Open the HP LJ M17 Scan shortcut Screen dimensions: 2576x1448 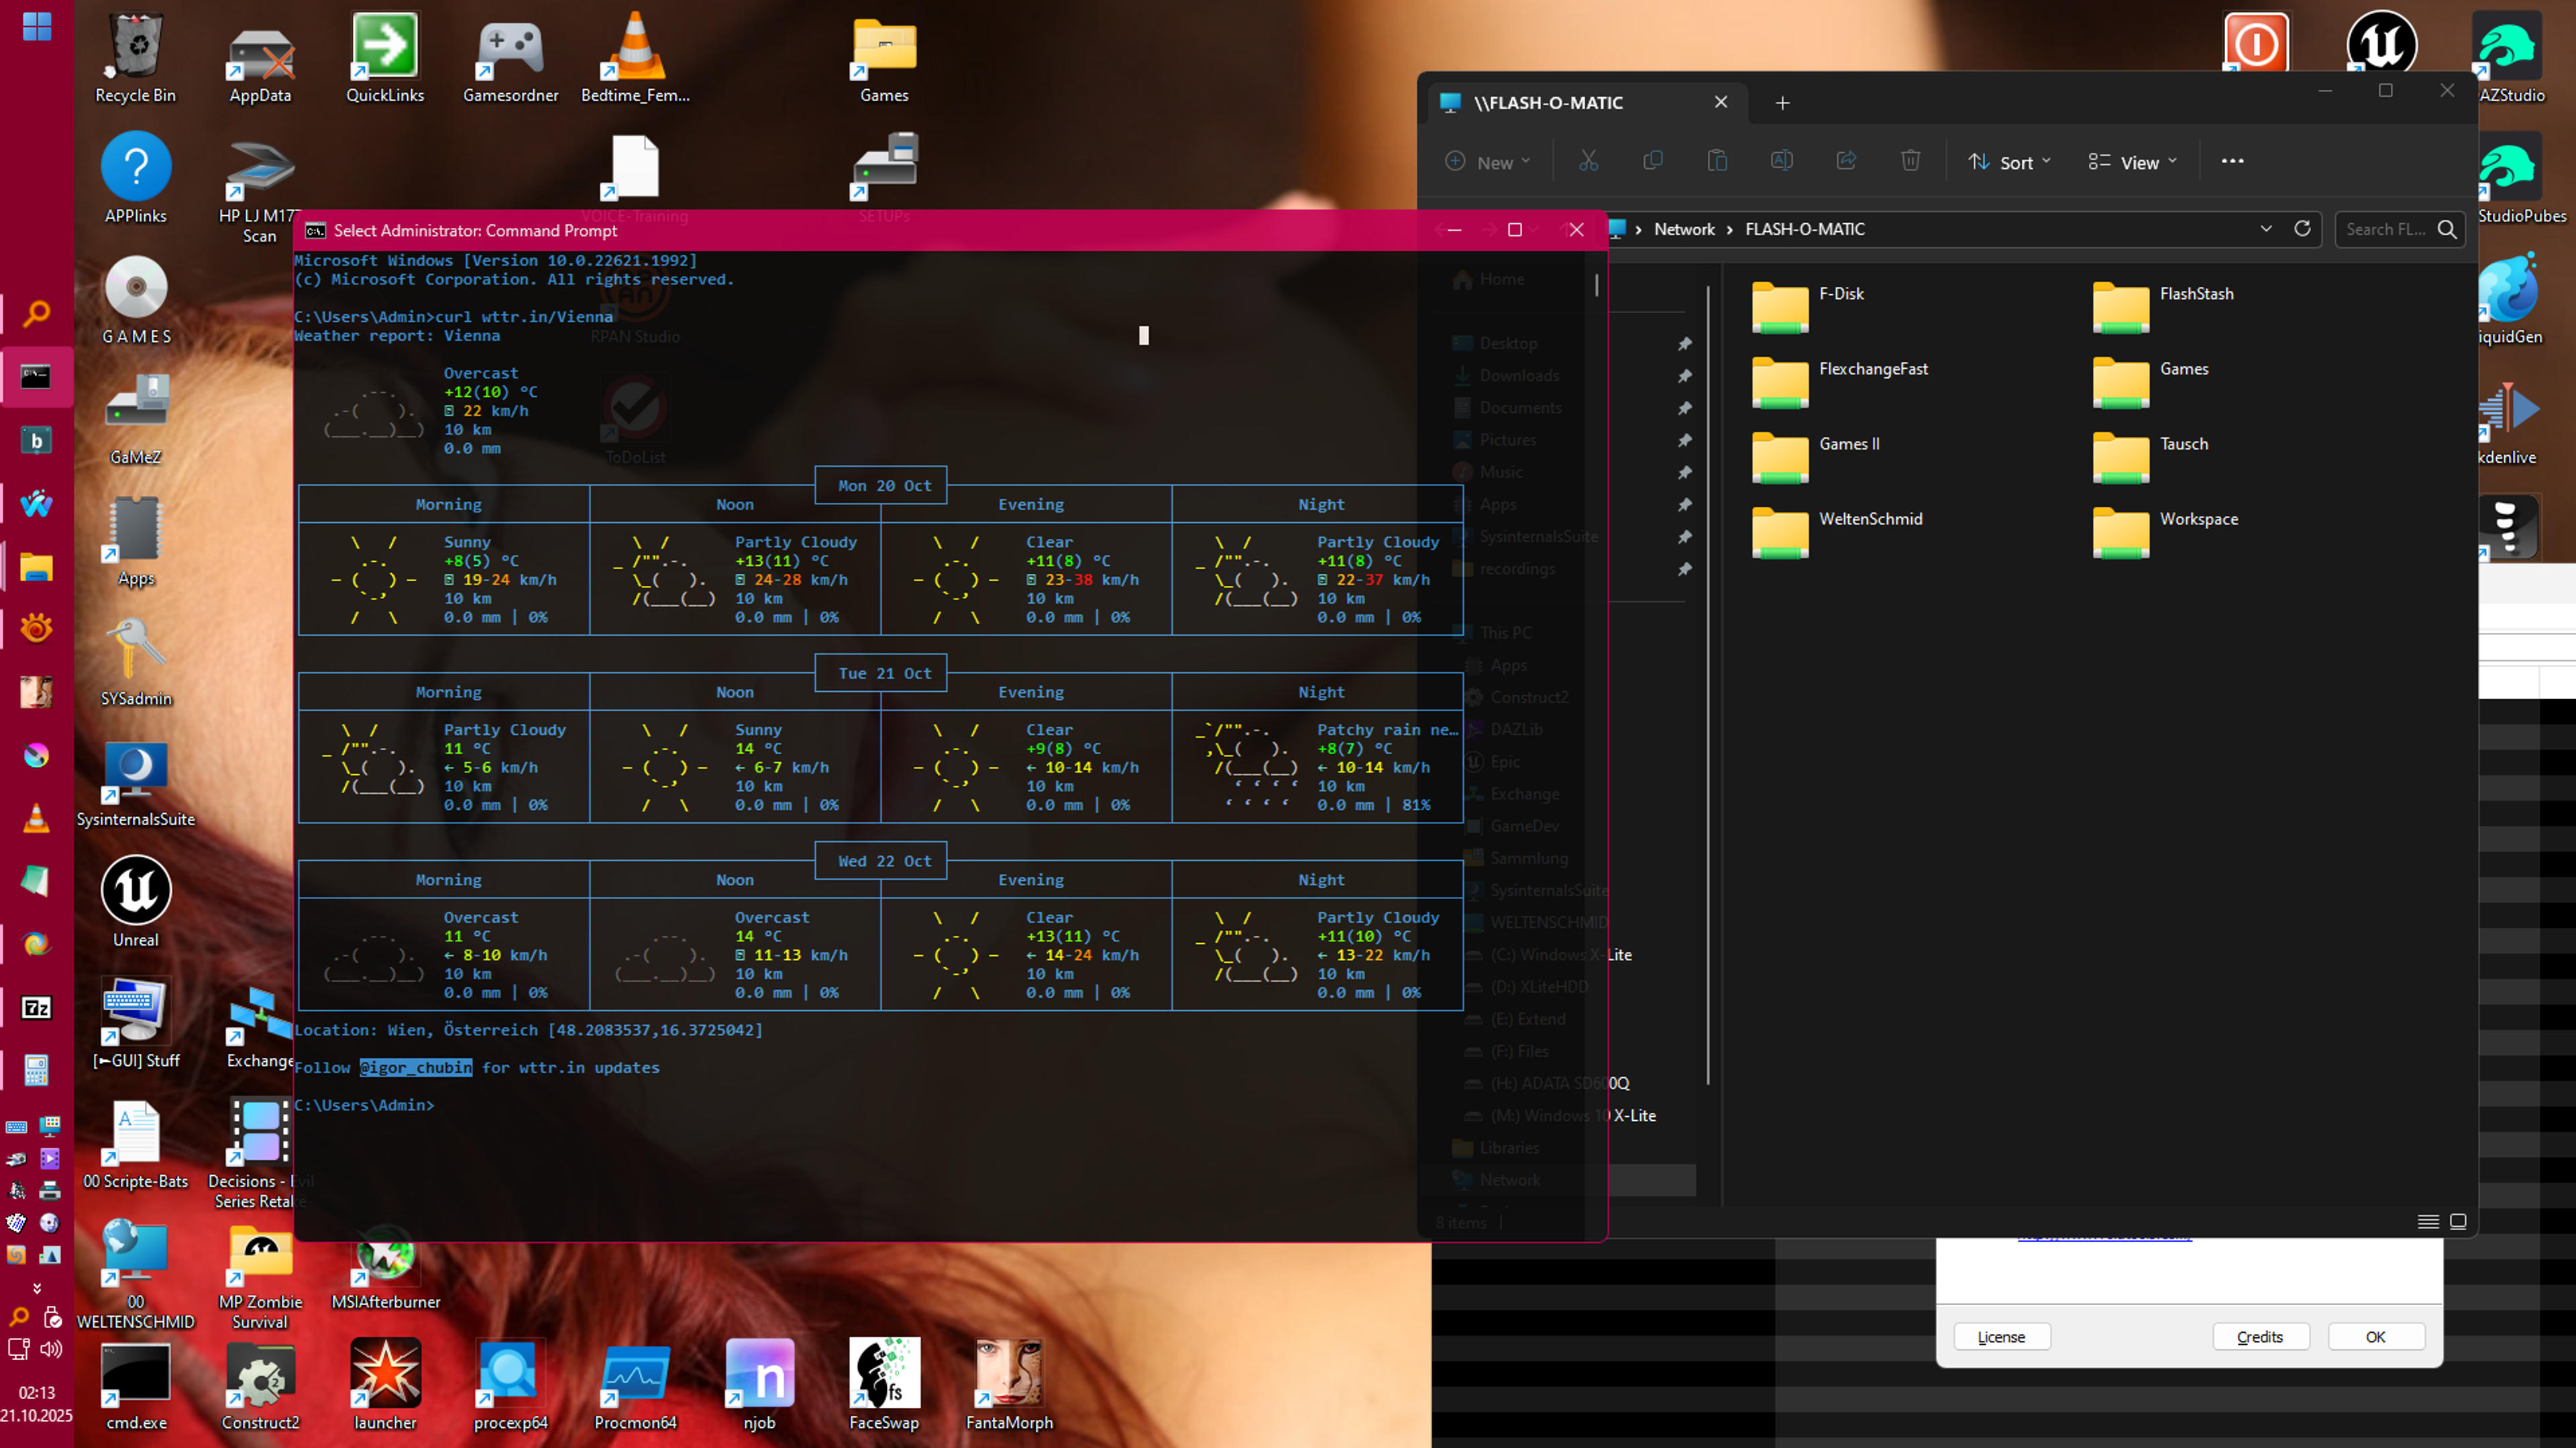(260, 190)
